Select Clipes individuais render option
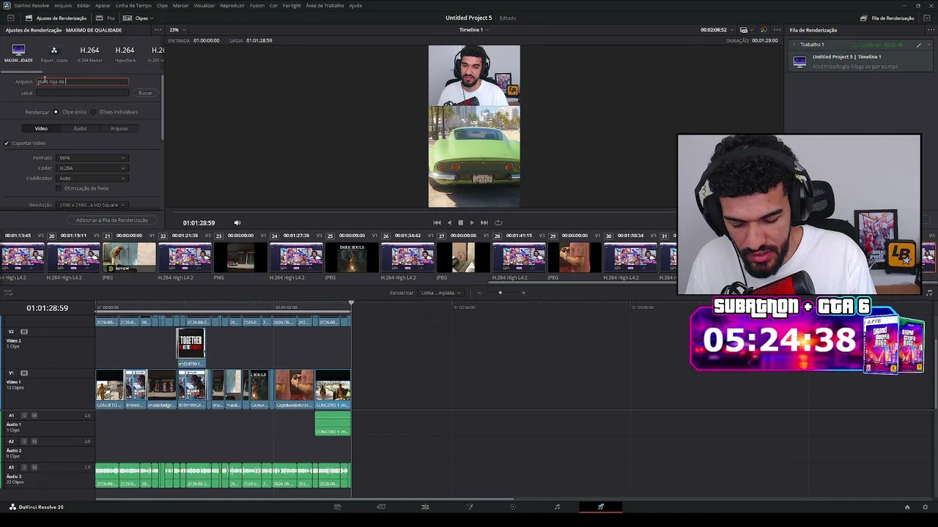This screenshot has height=527, width=938. (93, 112)
